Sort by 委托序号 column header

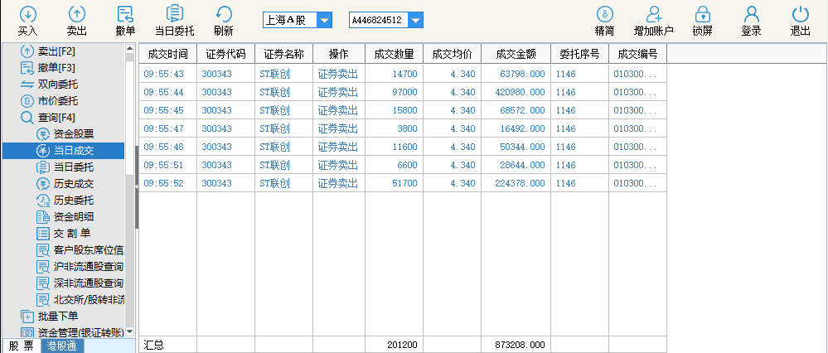[x=579, y=54]
